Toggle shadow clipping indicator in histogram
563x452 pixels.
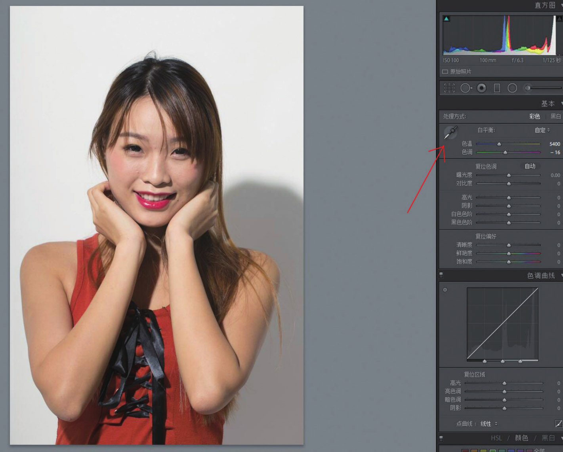pyautogui.click(x=447, y=19)
